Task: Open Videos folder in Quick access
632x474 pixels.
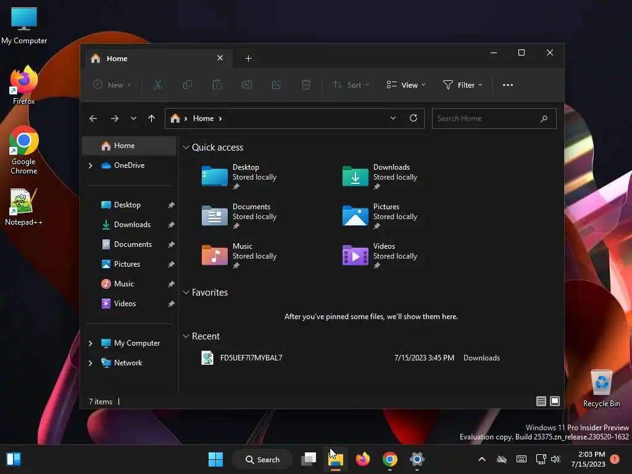Action: click(380, 256)
